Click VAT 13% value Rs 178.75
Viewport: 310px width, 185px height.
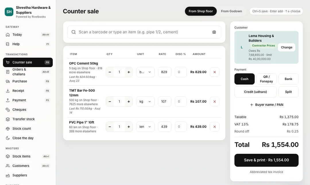coord(290,124)
